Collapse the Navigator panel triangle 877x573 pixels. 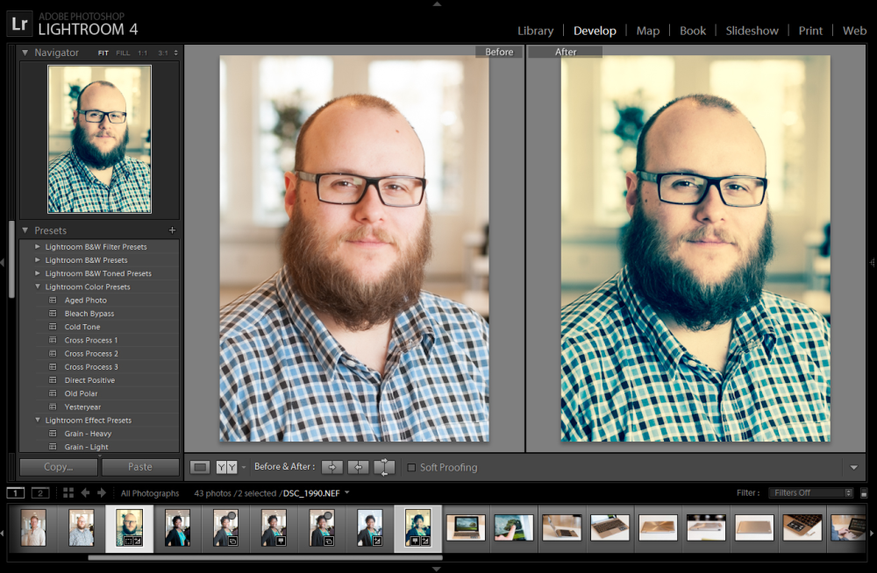(25, 53)
